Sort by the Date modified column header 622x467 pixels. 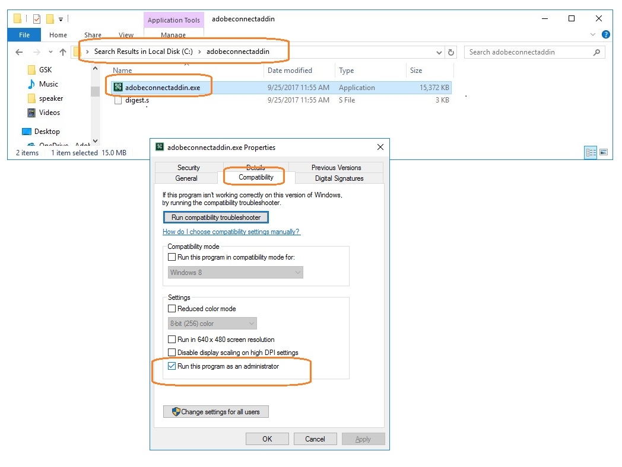(x=290, y=71)
